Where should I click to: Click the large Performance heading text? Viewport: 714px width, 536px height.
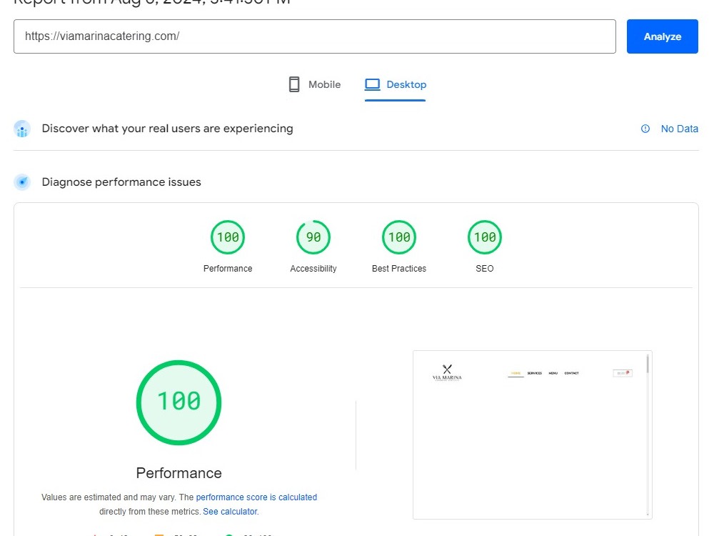click(x=179, y=473)
